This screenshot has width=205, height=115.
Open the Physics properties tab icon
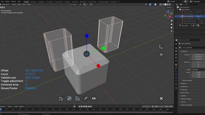coord(176,74)
